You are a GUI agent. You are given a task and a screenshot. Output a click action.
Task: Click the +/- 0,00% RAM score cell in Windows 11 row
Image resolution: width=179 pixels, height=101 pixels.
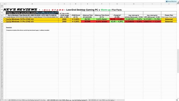(x=76, y=21)
